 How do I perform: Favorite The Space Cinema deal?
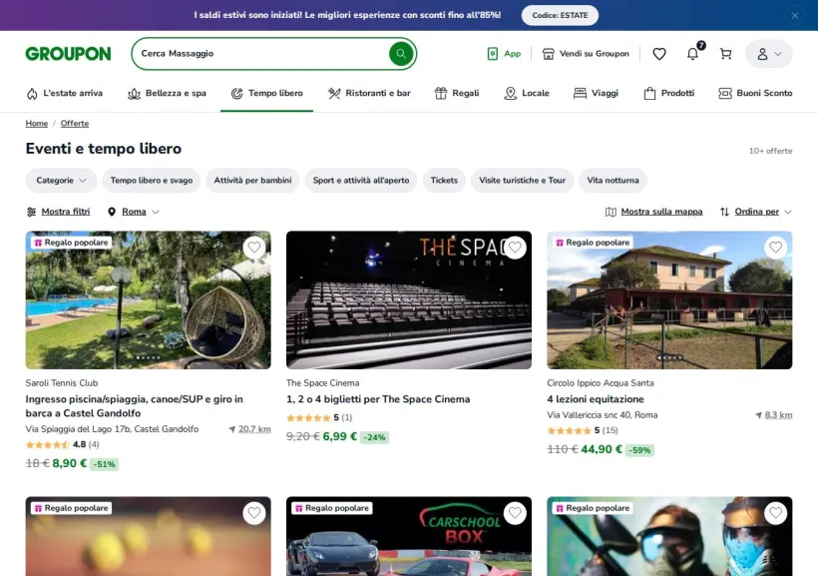coord(515,248)
